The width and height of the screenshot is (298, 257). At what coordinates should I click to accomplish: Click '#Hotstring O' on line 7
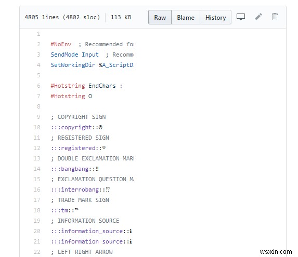coord(71,96)
